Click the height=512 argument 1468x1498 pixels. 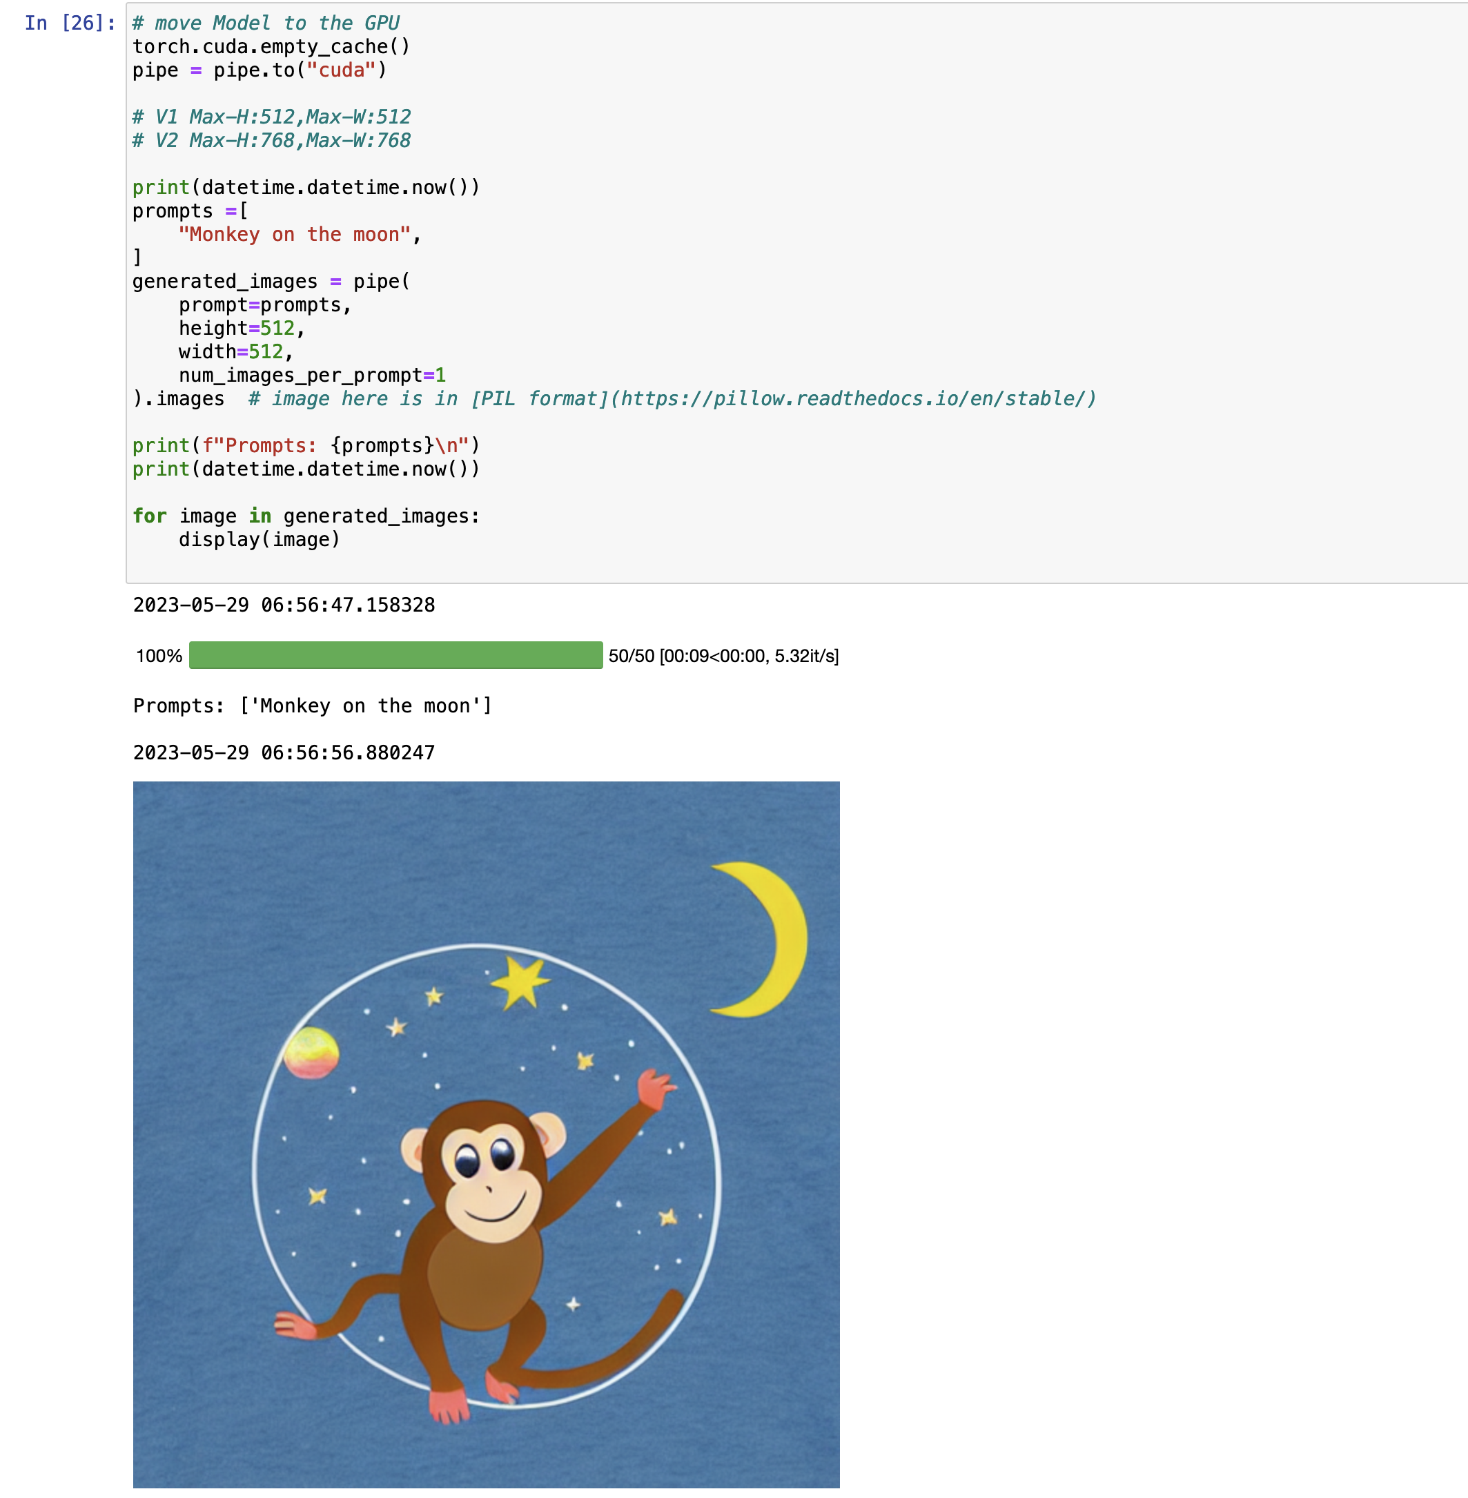(242, 329)
